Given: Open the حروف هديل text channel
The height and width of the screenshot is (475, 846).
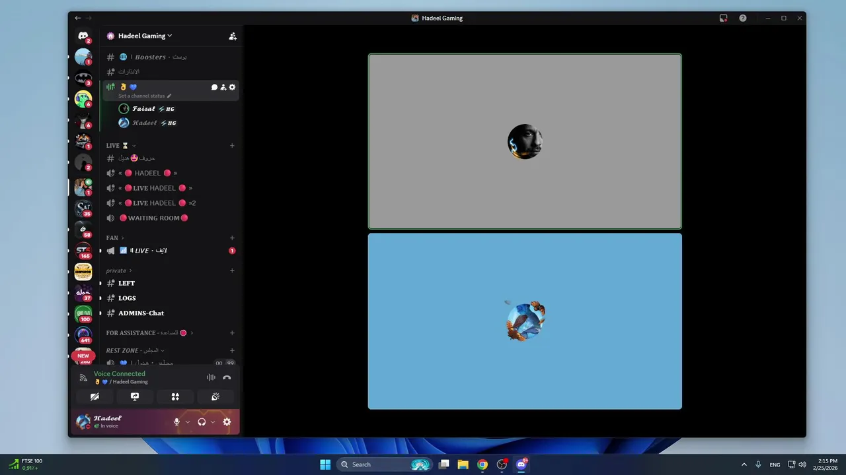Looking at the screenshot, I should pos(170,158).
